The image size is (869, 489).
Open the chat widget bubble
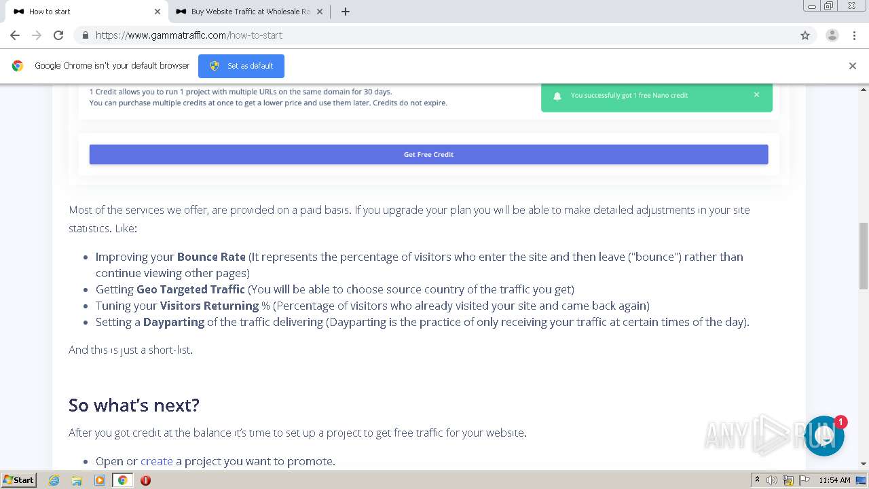click(824, 436)
